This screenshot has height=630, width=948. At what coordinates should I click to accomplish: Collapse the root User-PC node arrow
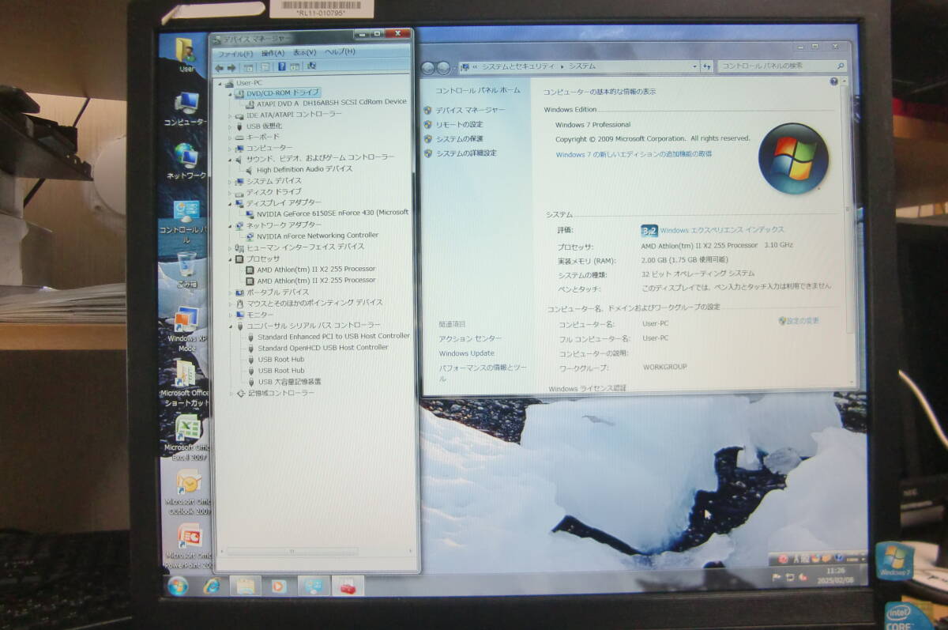[220, 82]
